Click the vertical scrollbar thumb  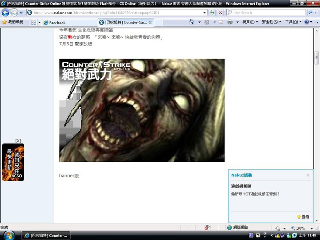pos(317,58)
